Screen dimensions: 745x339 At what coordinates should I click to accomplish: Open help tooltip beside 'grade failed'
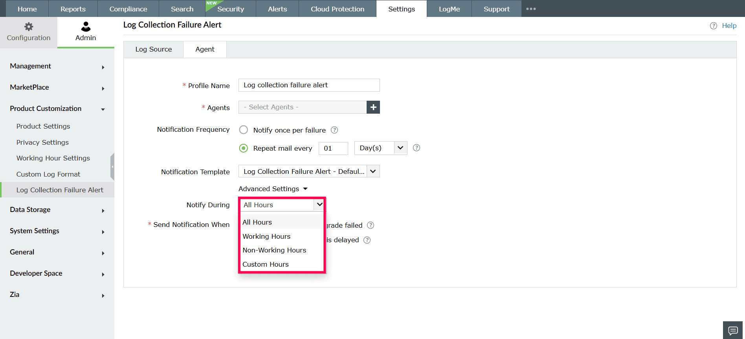[371, 225]
